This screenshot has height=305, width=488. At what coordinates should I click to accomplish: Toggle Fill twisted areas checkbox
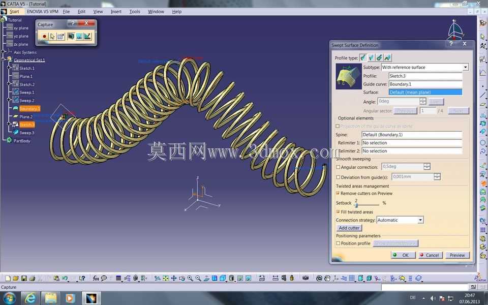click(x=338, y=212)
